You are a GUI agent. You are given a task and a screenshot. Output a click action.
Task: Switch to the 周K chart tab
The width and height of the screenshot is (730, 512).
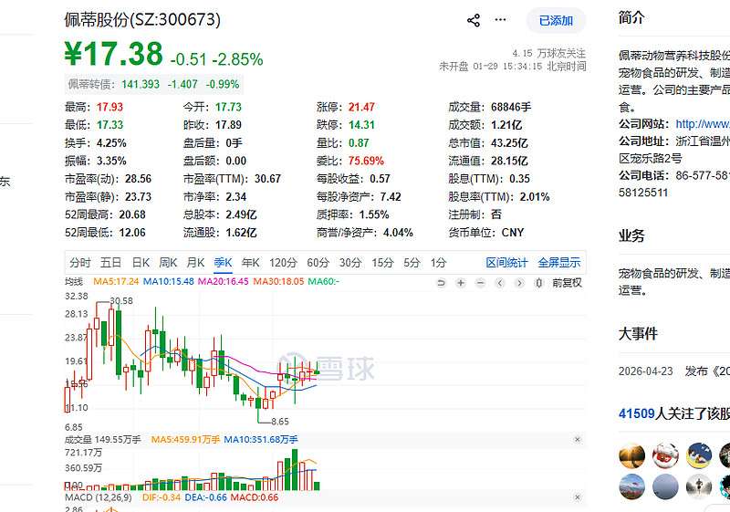168,263
